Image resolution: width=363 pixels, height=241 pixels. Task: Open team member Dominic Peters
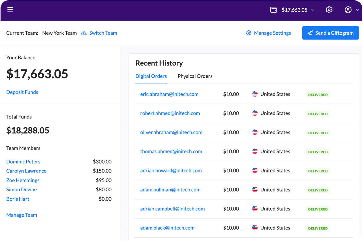point(23,161)
